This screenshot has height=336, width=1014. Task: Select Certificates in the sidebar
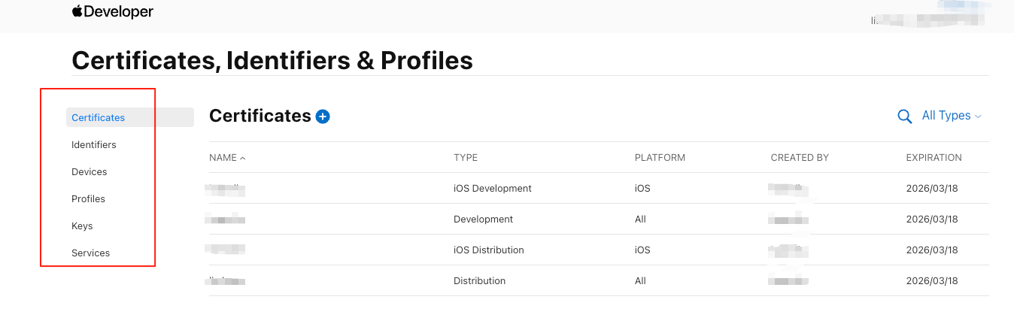(x=99, y=117)
